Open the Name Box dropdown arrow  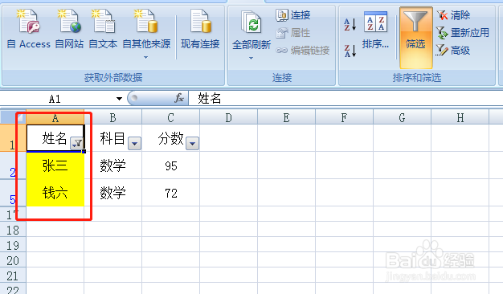(119, 99)
